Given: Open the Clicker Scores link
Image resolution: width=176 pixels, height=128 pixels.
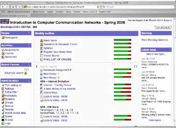Looking at the screenshot, I should coord(51,56).
